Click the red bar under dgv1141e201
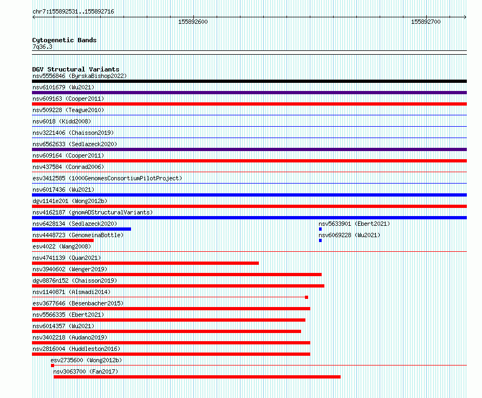 pos(249,206)
